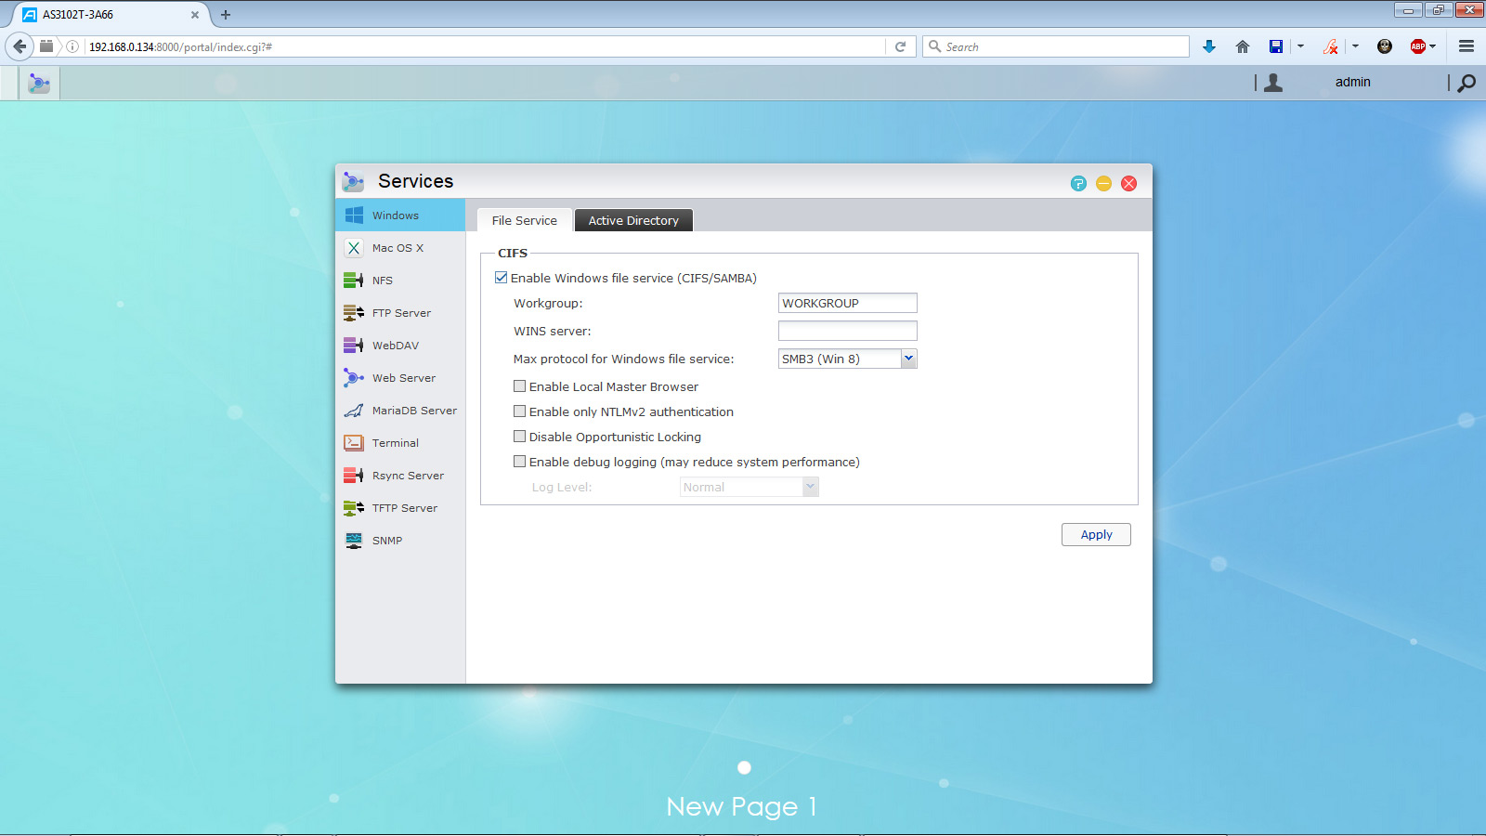Open FTP Server icon in sidebar
This screenshot has width=1486, height=836.
354,313
